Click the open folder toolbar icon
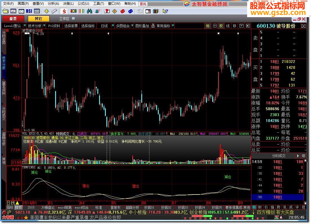311x224 pixels. click(x=5, y=11)
